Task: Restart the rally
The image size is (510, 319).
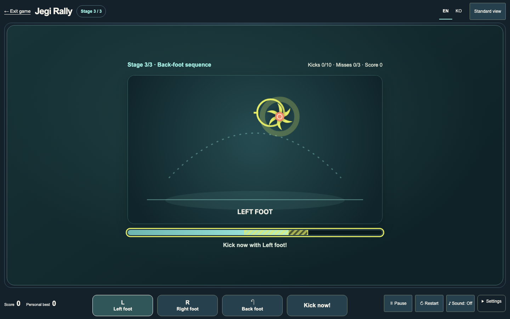Action: [x=429, y=303]
